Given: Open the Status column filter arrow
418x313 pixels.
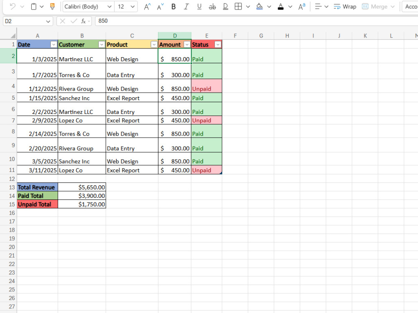Looking at the screenshot, I should (218, 45).
